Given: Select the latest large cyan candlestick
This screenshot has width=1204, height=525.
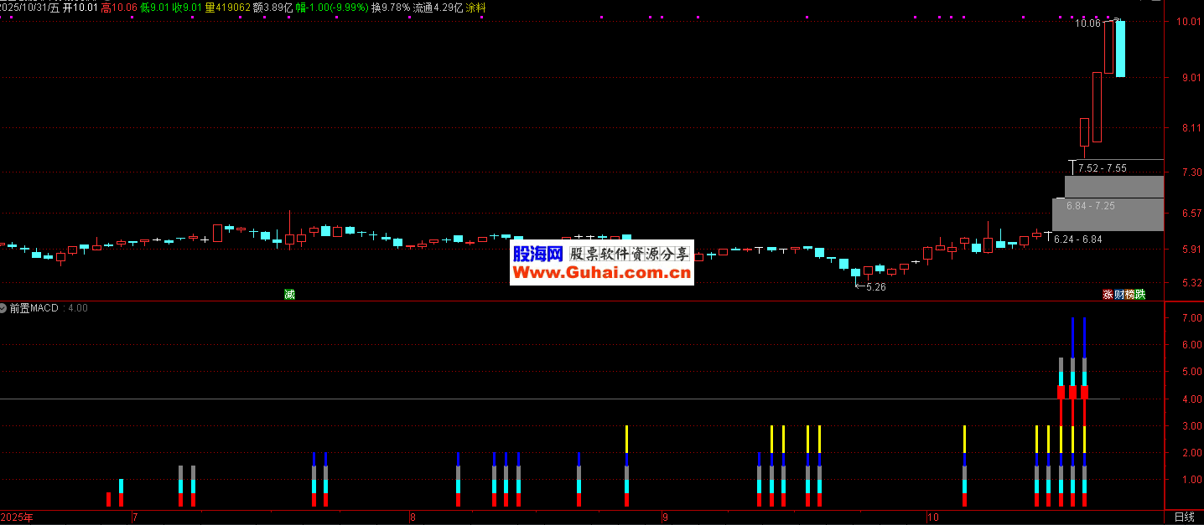Looking at the screenshot, I should tap(1119, 49).
